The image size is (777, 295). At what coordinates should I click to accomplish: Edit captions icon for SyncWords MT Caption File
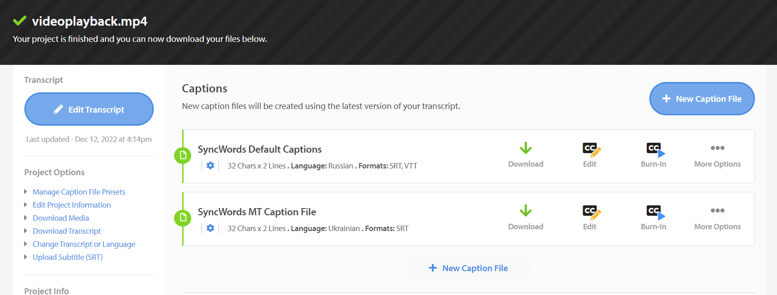click(591, 212)
